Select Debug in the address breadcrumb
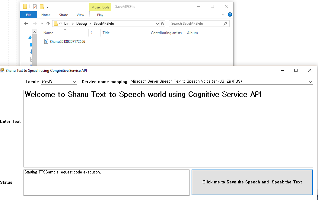Screen dimensions: 318x200 [x=81, y=24]
